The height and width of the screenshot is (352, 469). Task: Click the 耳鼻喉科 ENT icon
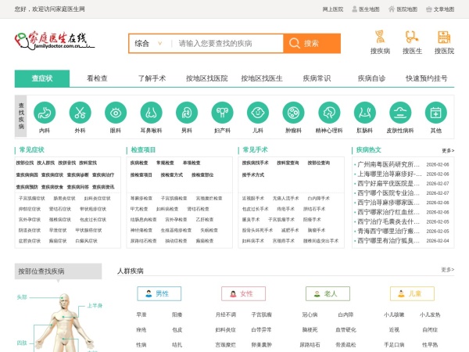tap(151, 112)
